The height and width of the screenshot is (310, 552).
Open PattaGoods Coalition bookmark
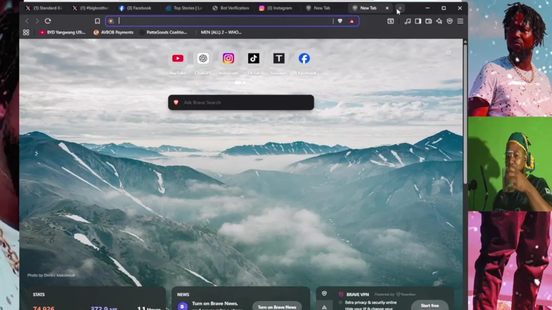[163, 32]
